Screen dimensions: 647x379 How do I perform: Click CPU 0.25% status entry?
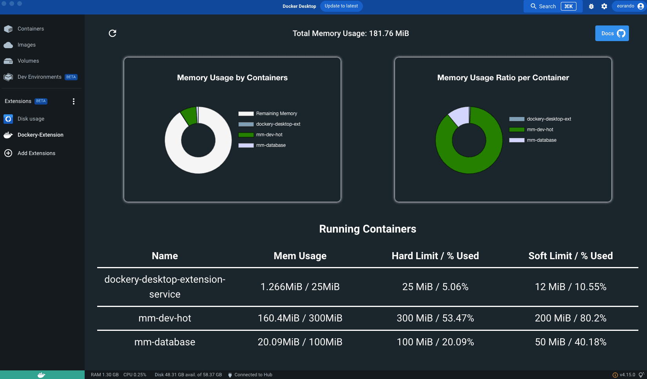(135, 375)
